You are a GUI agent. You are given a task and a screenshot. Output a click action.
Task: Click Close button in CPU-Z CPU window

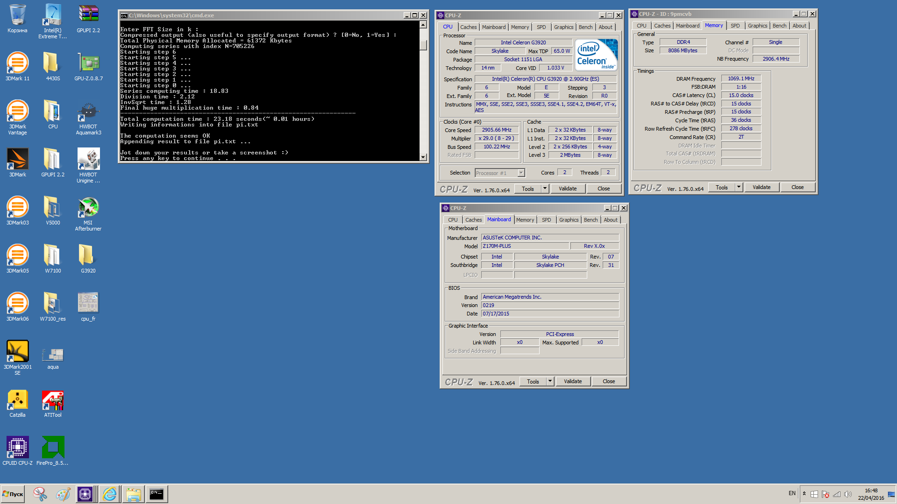[x=604, y=189]
